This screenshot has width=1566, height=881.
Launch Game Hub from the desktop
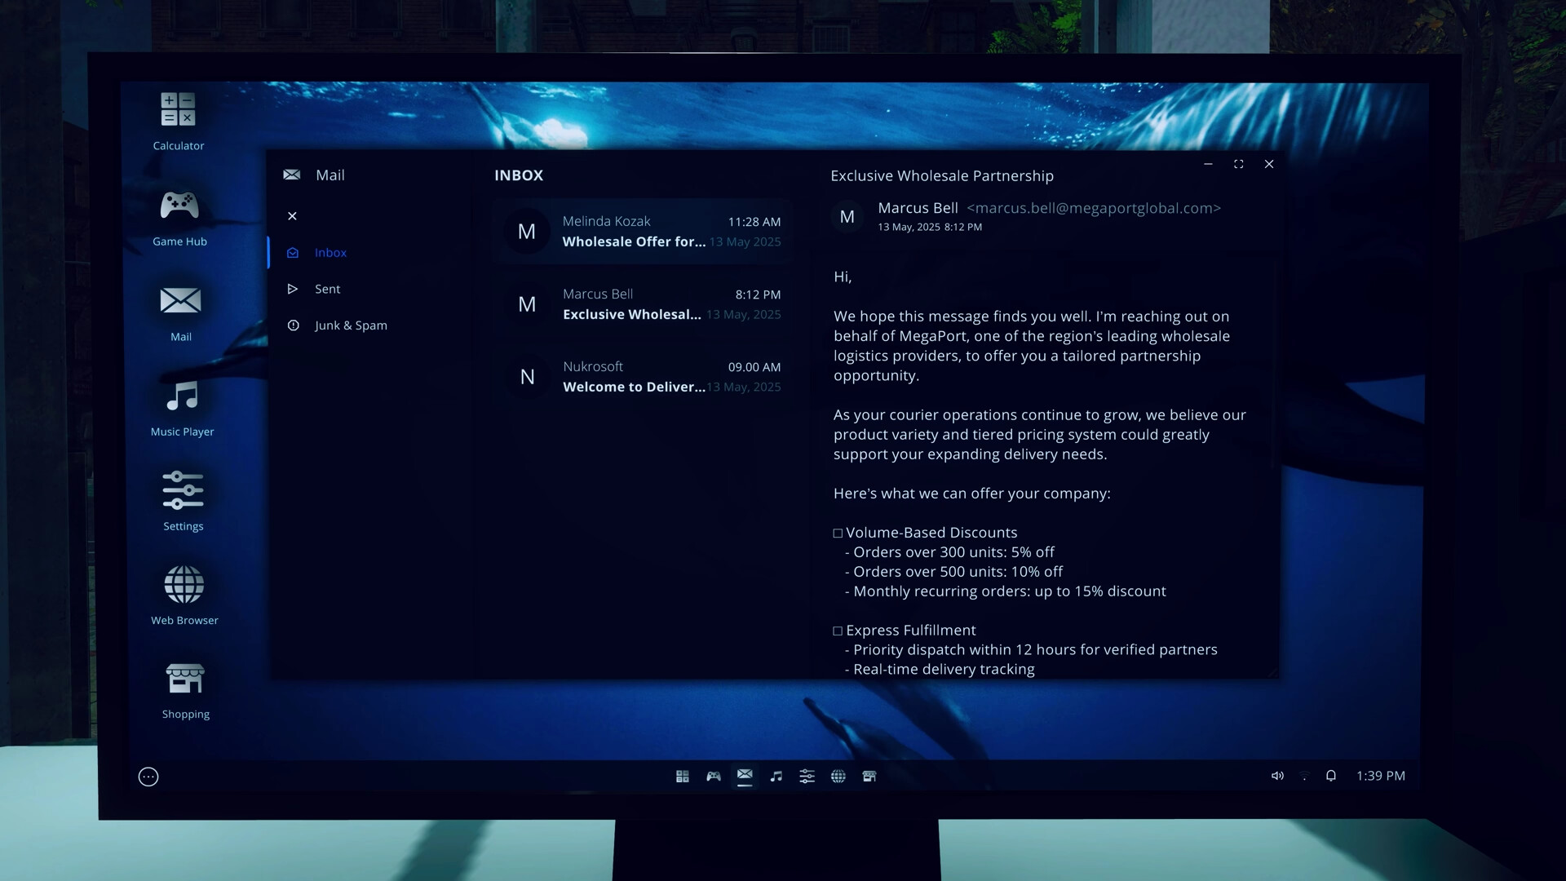pyautogui.click(x=179, y=206)
